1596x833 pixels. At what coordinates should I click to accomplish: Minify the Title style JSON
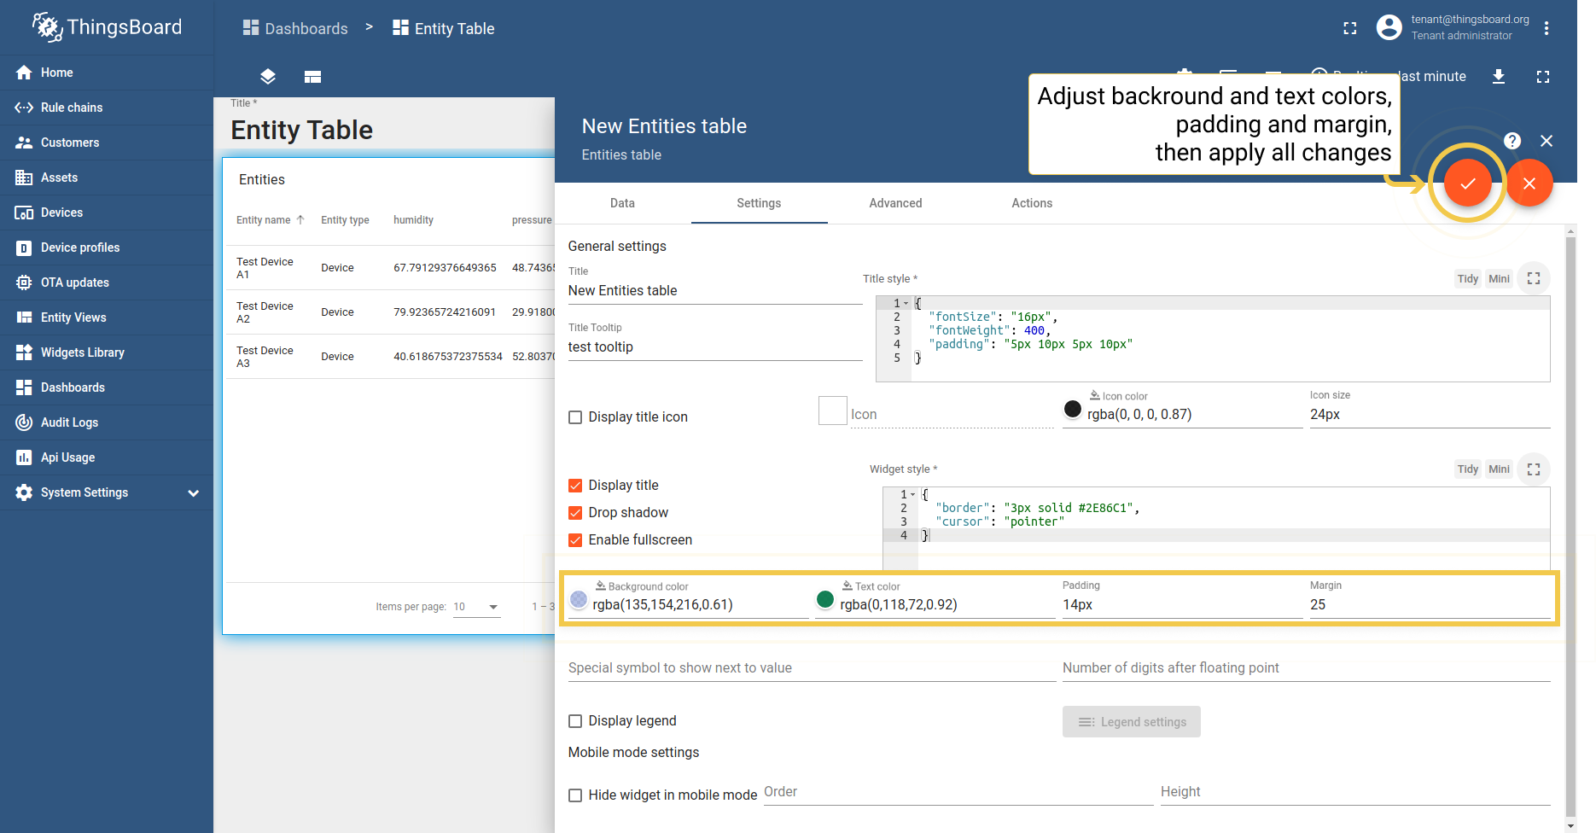click(1499, 279)
